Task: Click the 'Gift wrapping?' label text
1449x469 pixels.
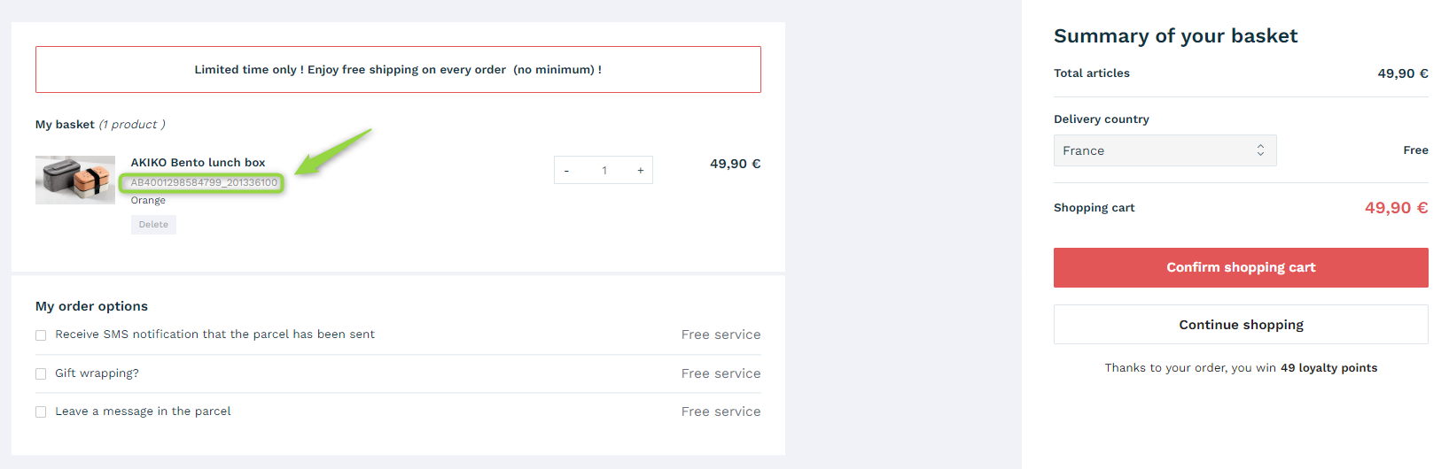Action: (97, 373)
